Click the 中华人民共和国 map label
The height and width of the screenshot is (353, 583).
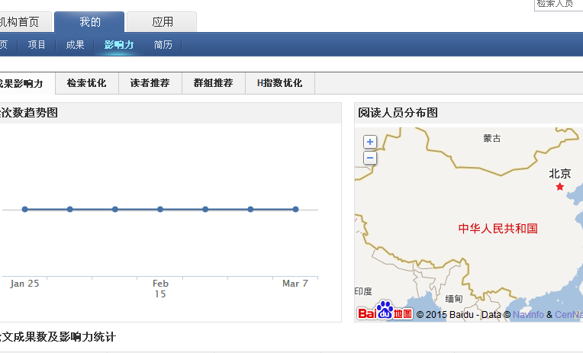pos(498,228)
